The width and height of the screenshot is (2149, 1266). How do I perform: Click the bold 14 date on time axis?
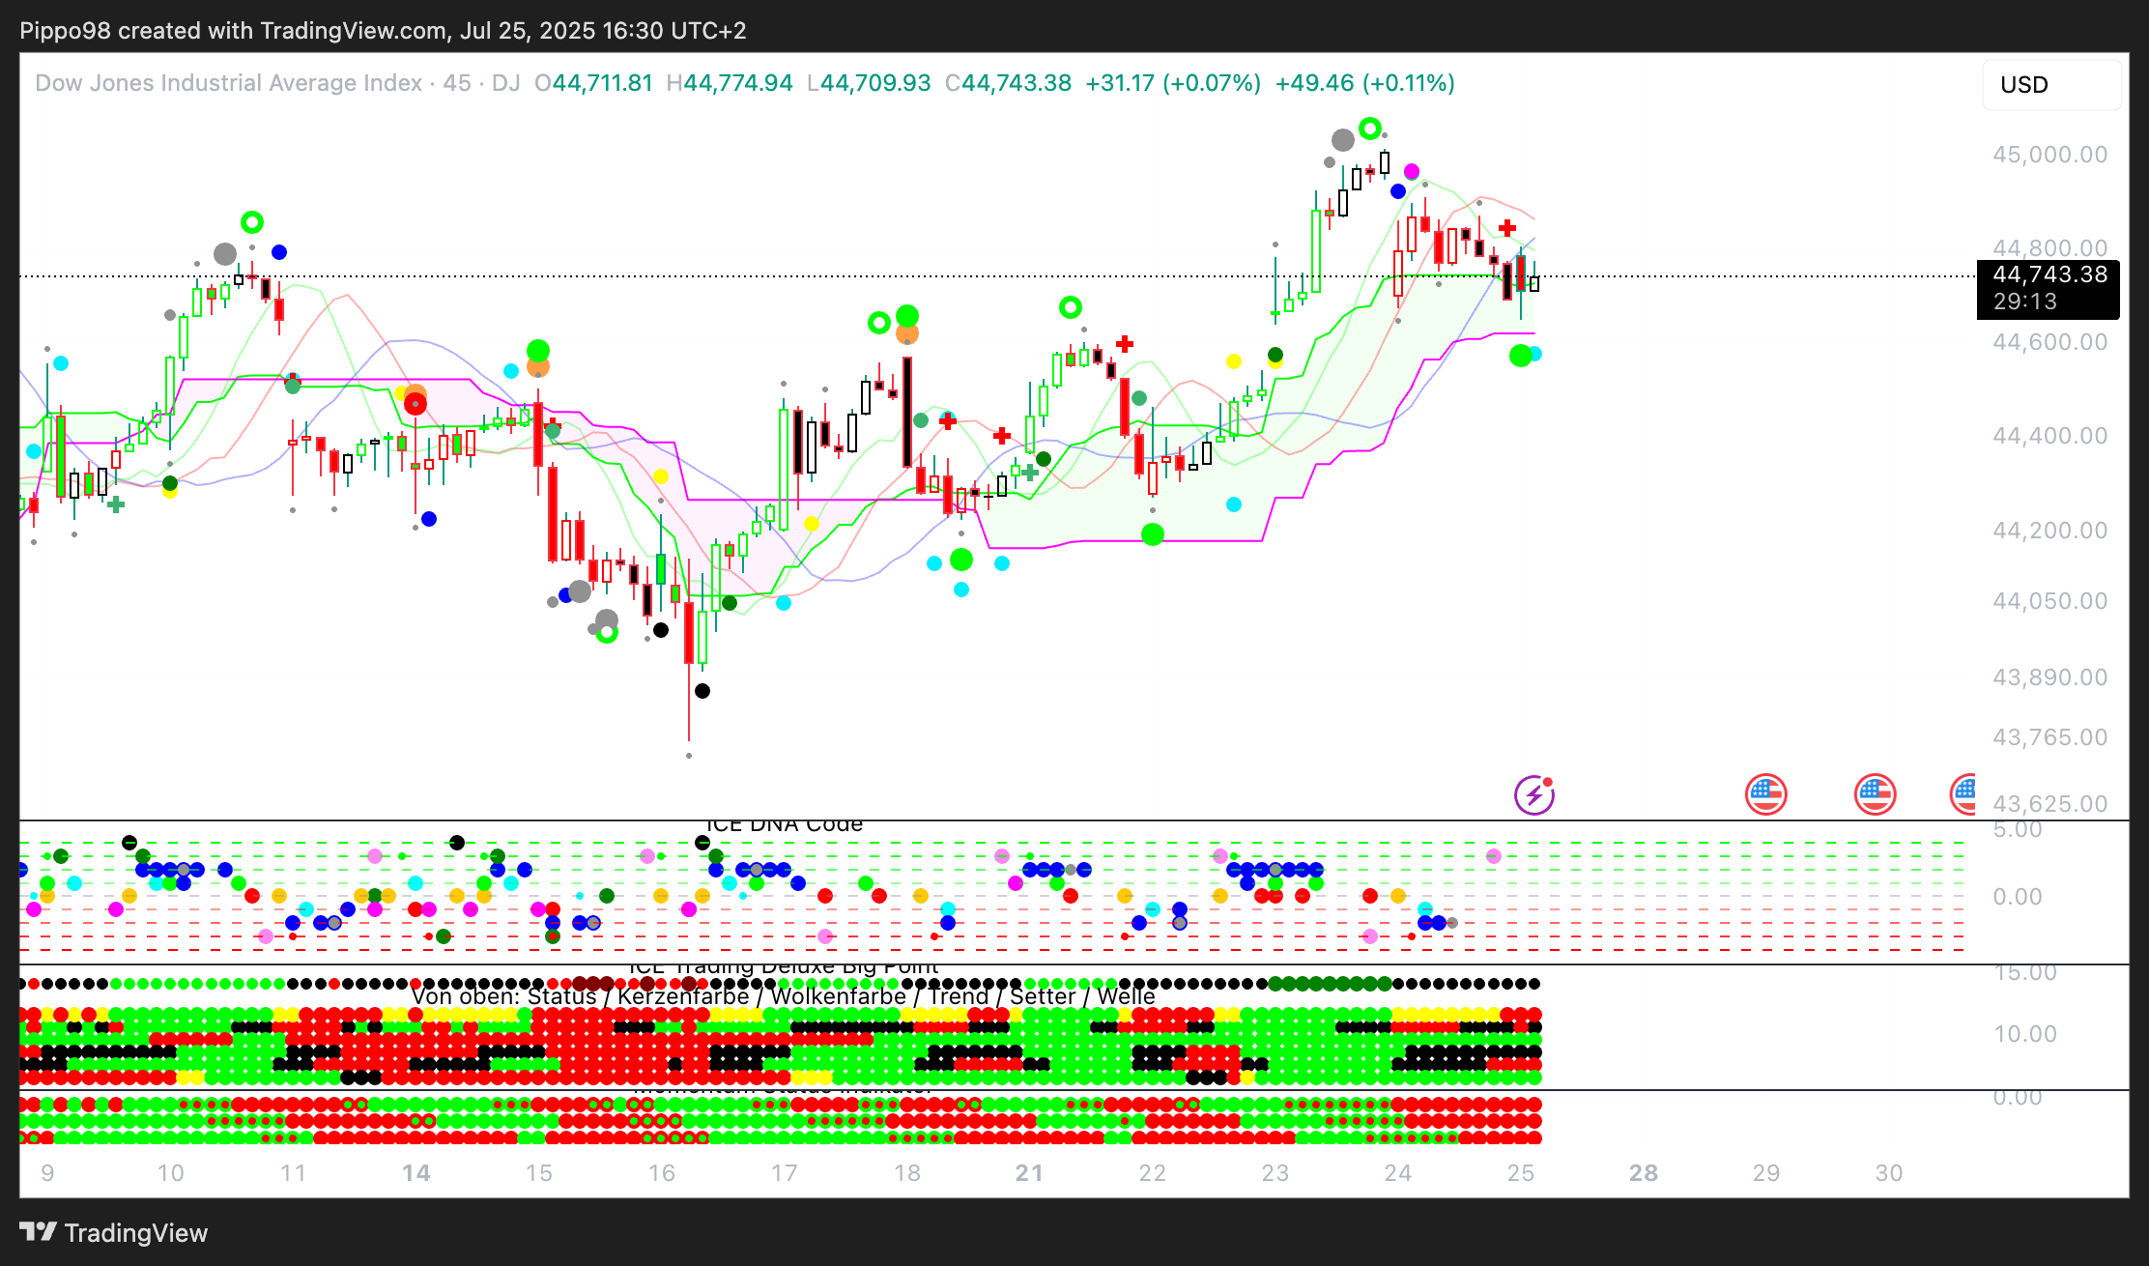coord(415,1172)
